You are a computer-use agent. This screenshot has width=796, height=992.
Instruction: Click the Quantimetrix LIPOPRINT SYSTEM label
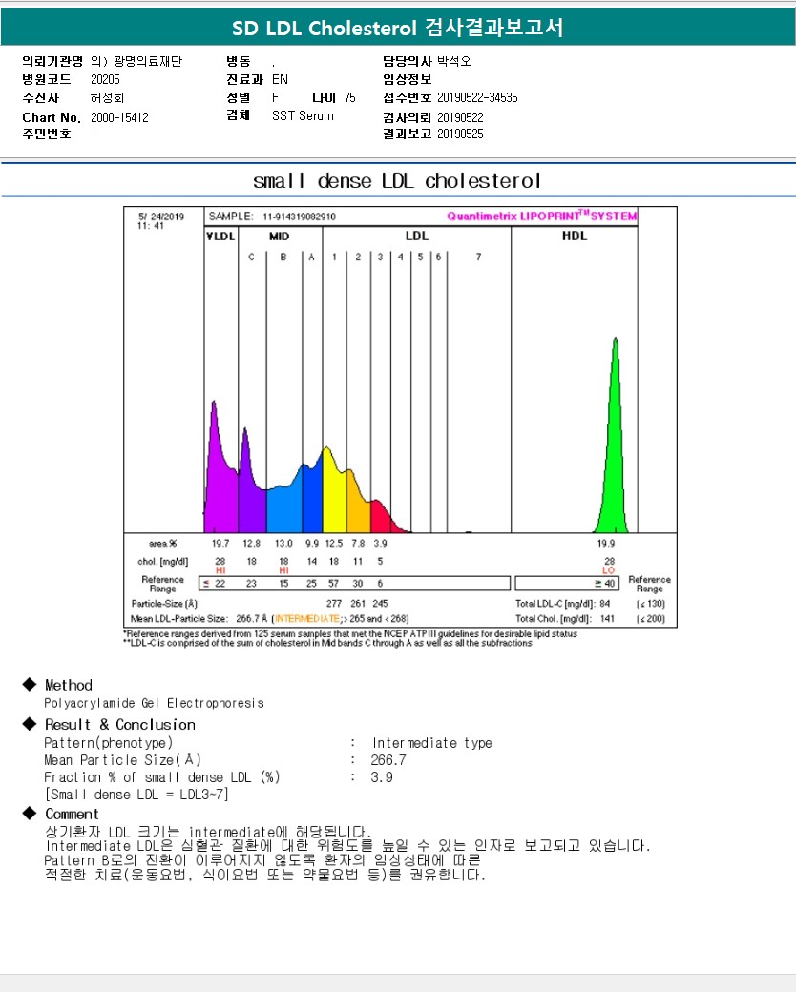pyautogui.click(x=541, y=217)
